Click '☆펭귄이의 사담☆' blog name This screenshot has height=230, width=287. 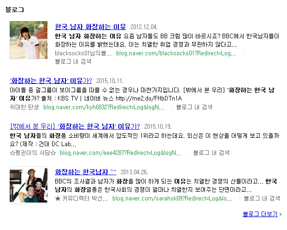click(x=33, y=153)
